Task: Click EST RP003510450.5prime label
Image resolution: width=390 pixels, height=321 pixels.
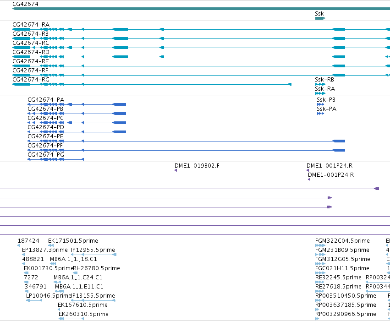Action: (x=346, y=296)
